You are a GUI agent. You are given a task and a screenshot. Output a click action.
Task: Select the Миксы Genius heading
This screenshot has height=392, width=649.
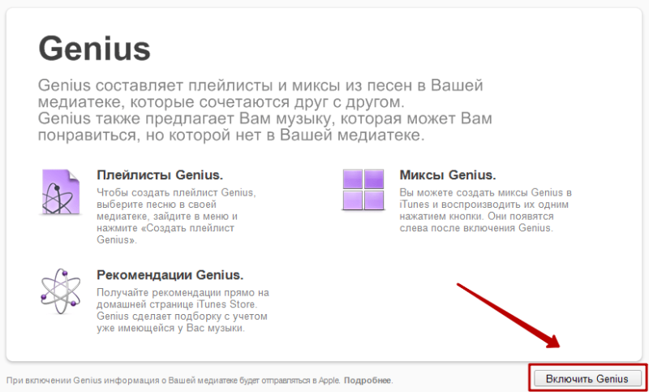pyautogui.click(x=448, y=174)
